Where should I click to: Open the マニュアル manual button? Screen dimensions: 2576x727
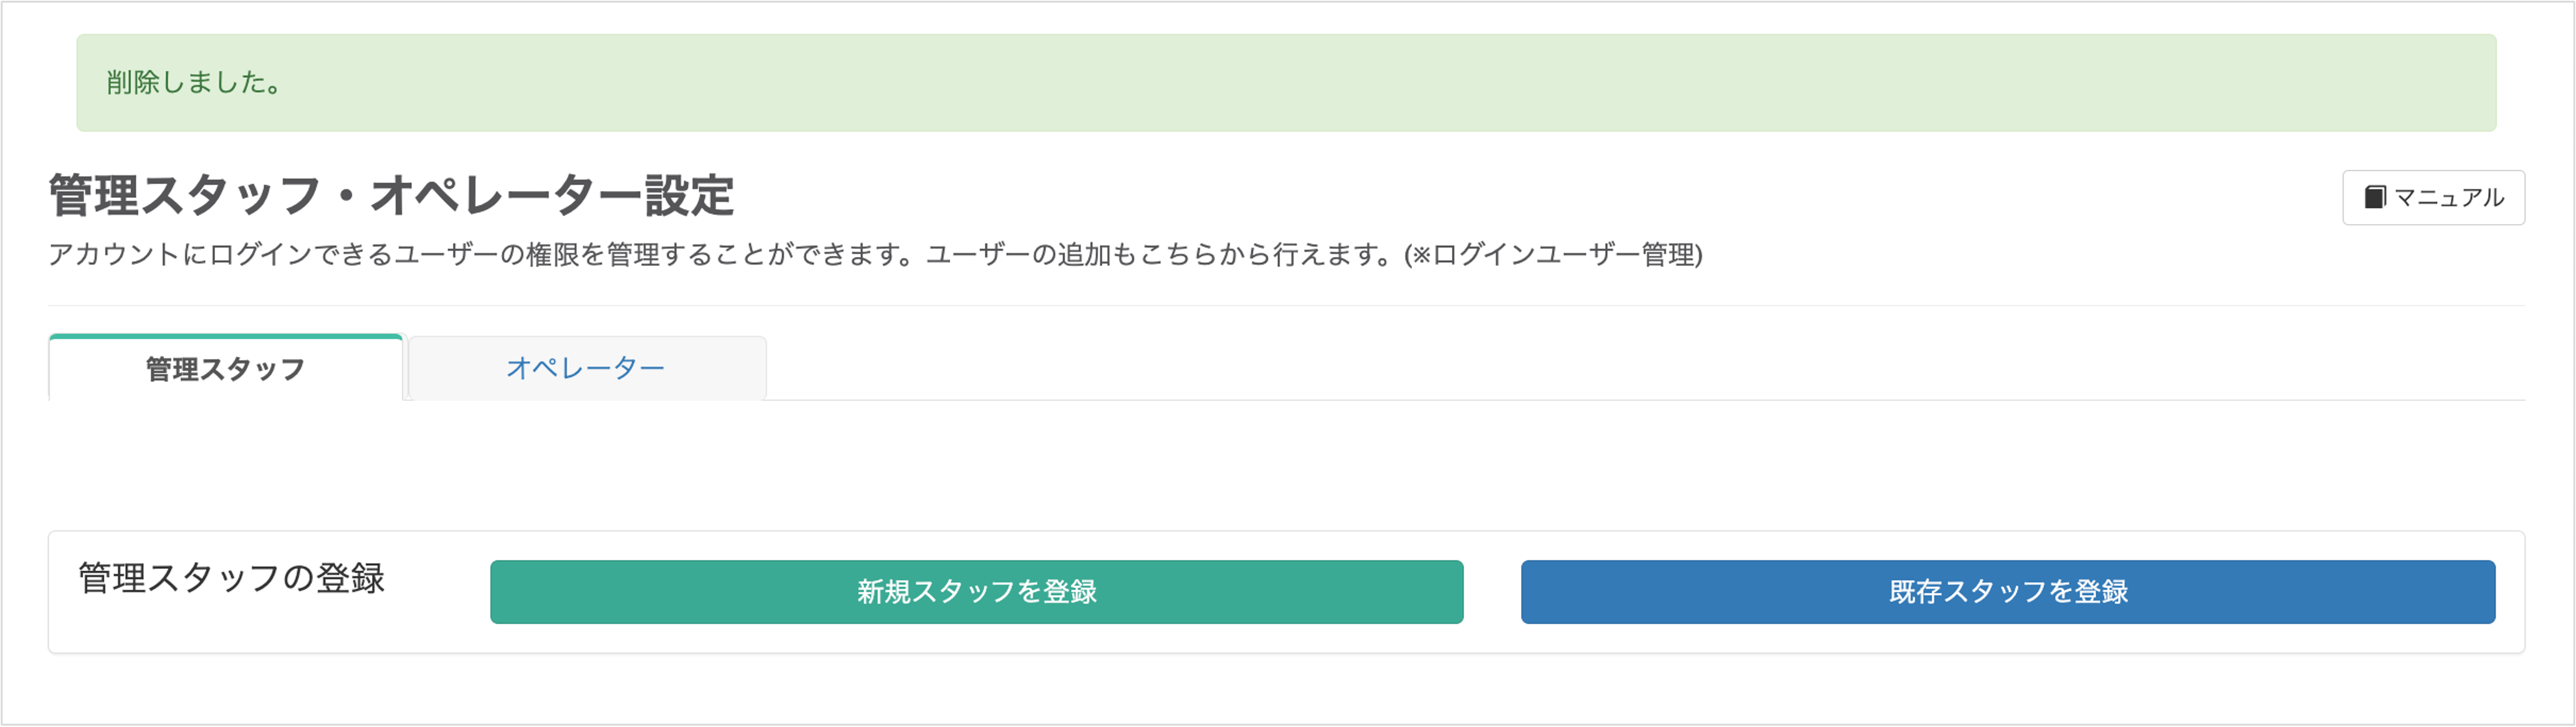2433,198
